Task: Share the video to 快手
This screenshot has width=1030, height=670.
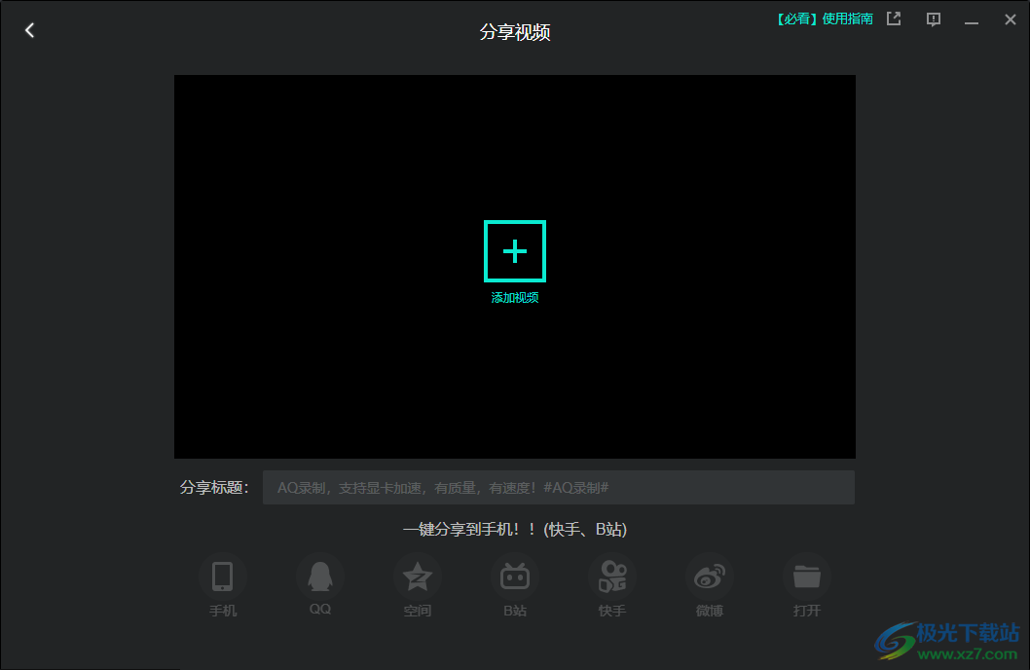Action: [612, 575]
